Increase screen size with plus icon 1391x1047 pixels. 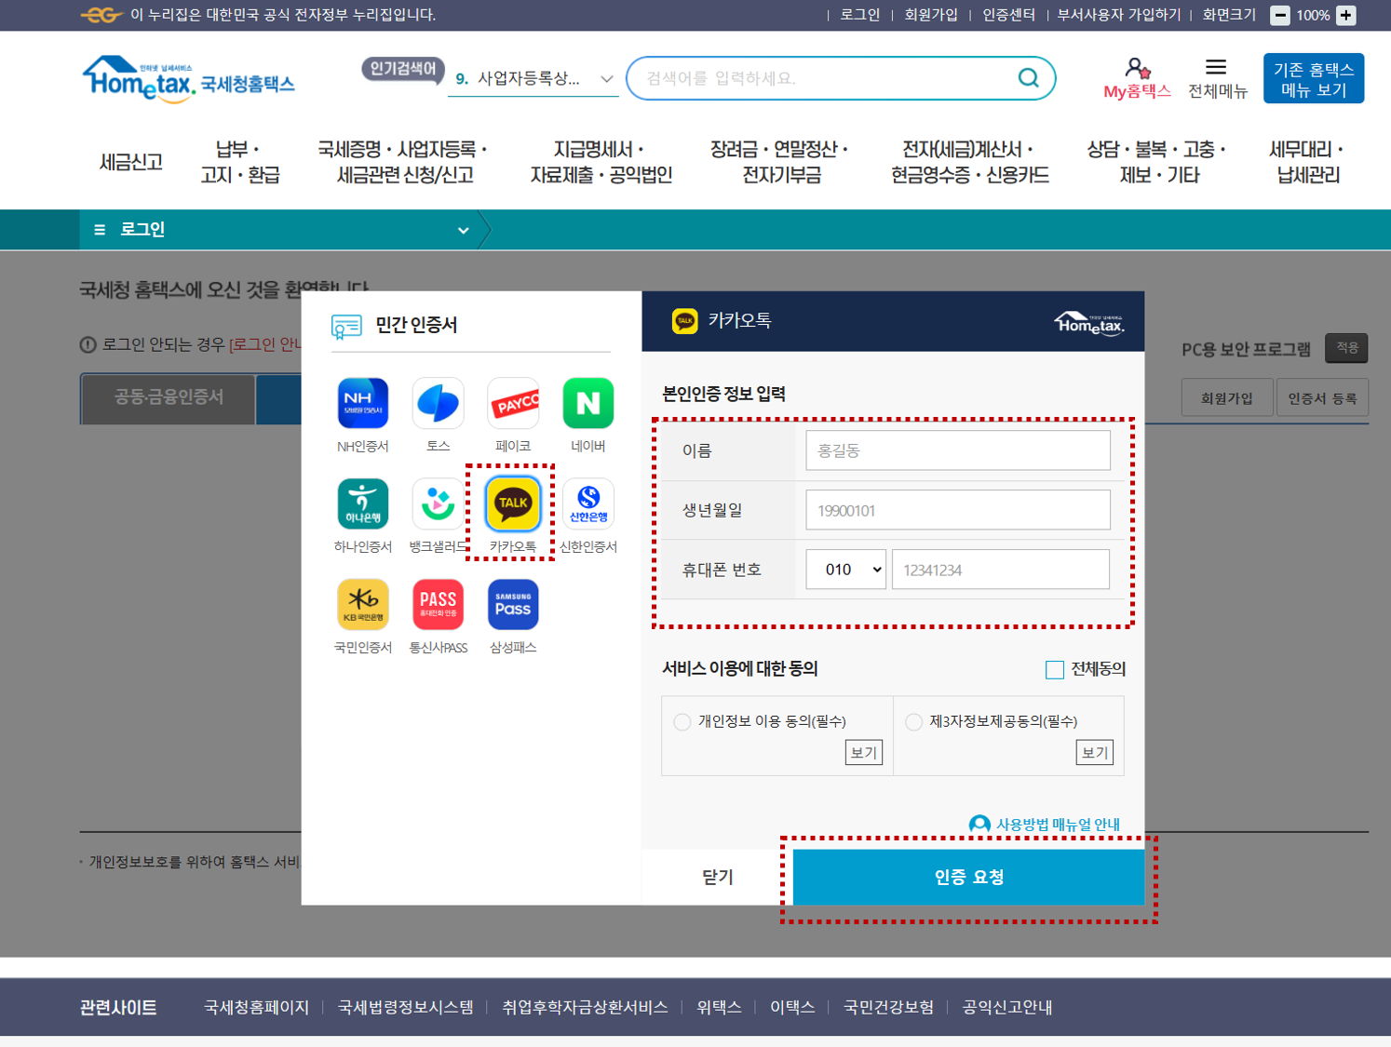pos(1345,15)
